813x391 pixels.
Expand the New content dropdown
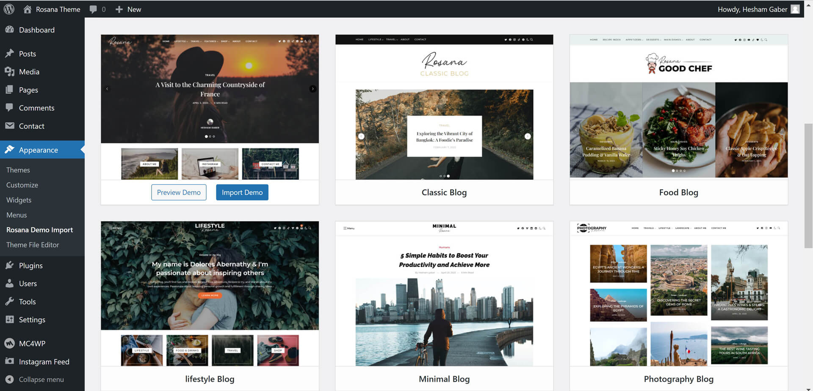click(x=129, y=9)
